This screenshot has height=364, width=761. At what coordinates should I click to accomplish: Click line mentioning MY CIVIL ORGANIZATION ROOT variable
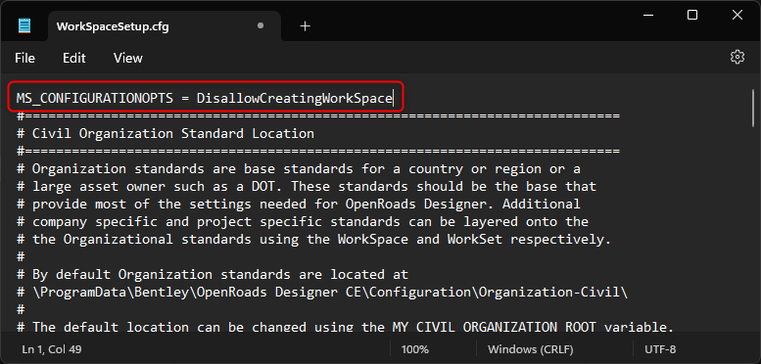pos(345,326)
